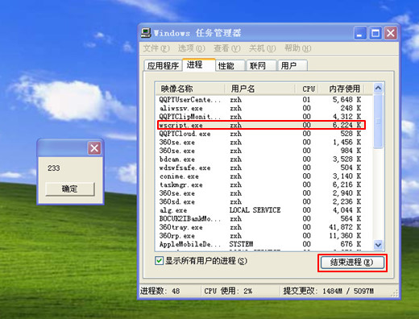Open the 文件 menu
This screenshot has height=319, width=419.
(x=156, y=48)
